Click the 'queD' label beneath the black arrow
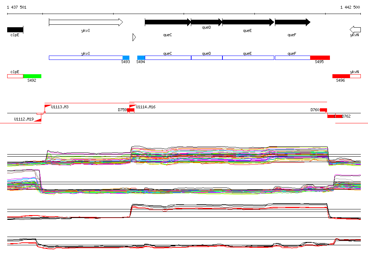This screenshot has width=368, height=256. [207, 27]
